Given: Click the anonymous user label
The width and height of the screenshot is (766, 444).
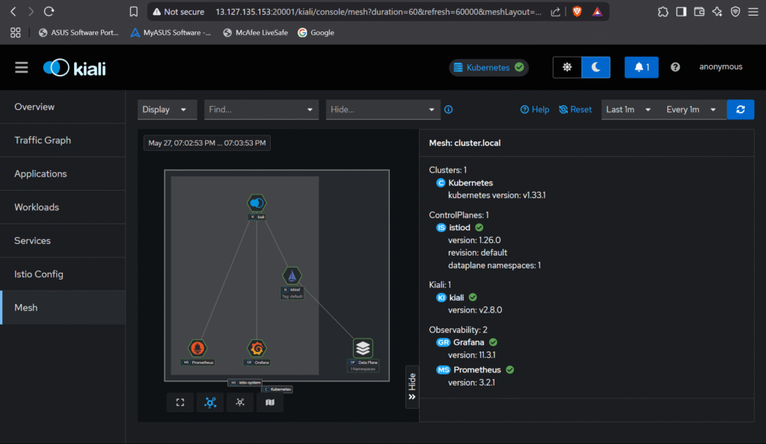Looking at the screenshot, I should coord(720,67).
